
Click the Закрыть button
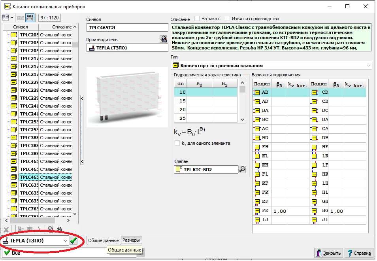click(329, 253)
